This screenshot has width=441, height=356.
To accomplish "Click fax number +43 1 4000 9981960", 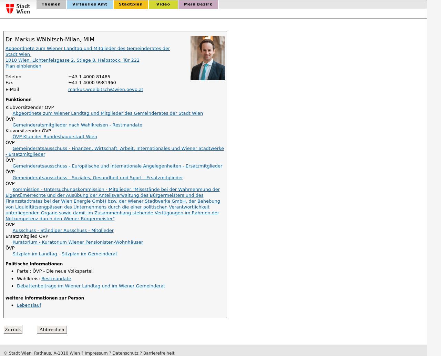I will pyautogui.click(x=92, y=82).
